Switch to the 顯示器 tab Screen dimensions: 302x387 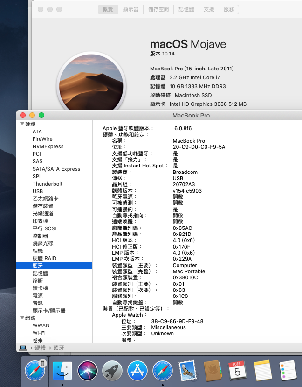[131, 9]
